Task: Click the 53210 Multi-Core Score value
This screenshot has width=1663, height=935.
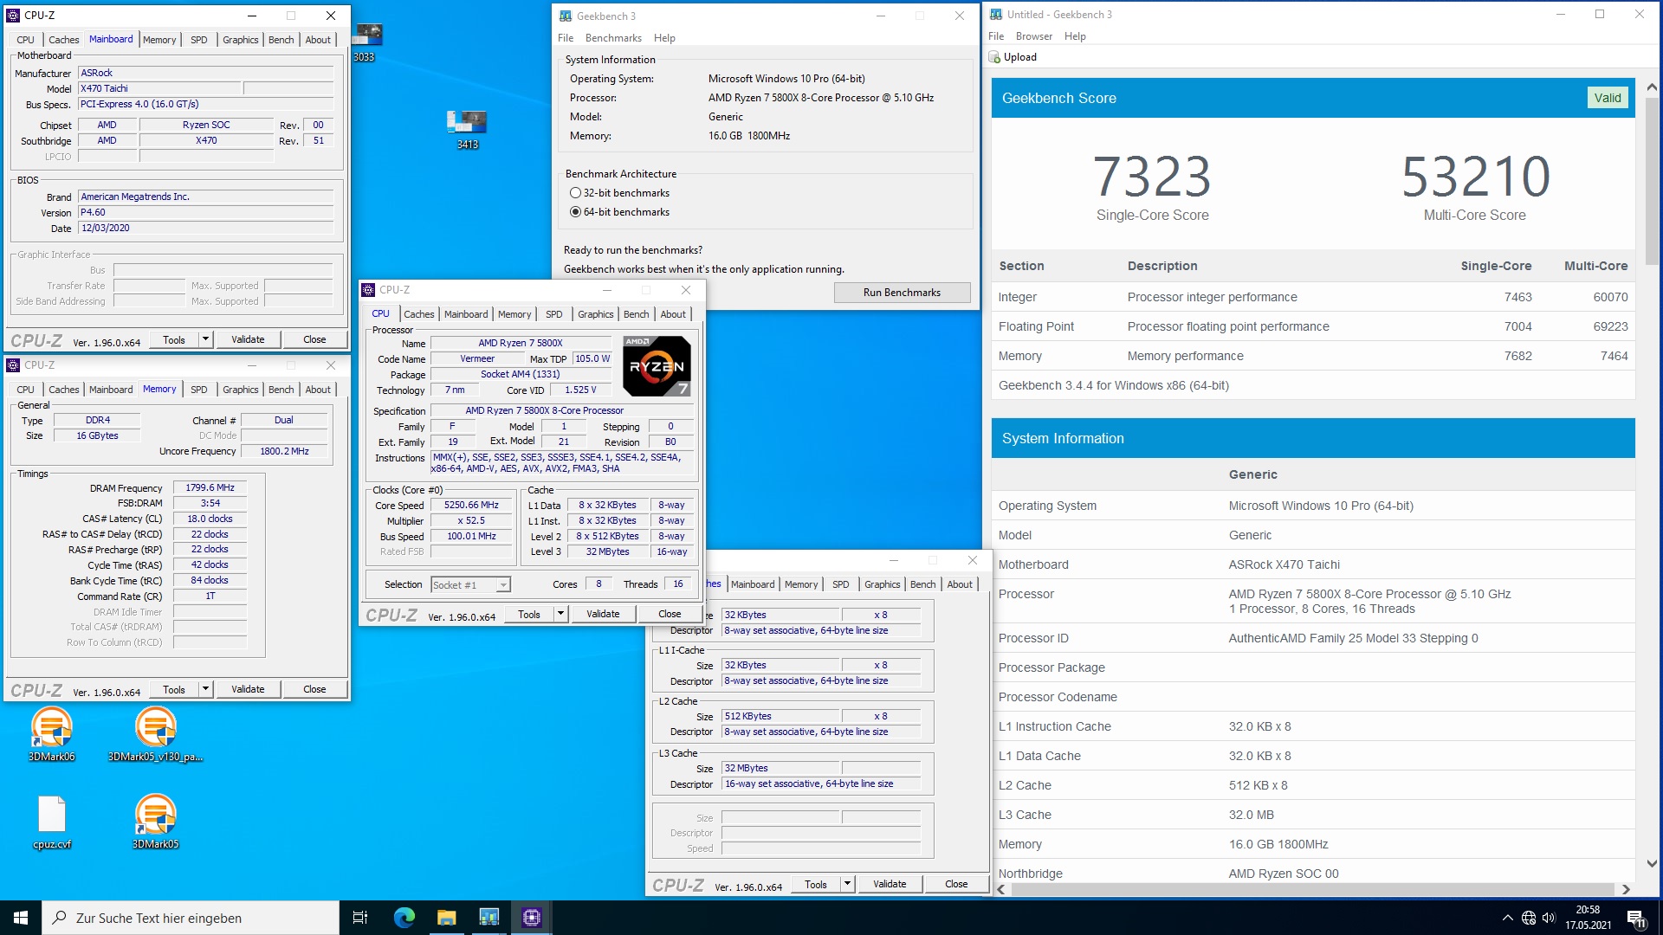Action: click(1475, 177)
